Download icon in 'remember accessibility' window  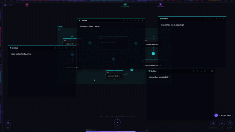pos(201,71)
